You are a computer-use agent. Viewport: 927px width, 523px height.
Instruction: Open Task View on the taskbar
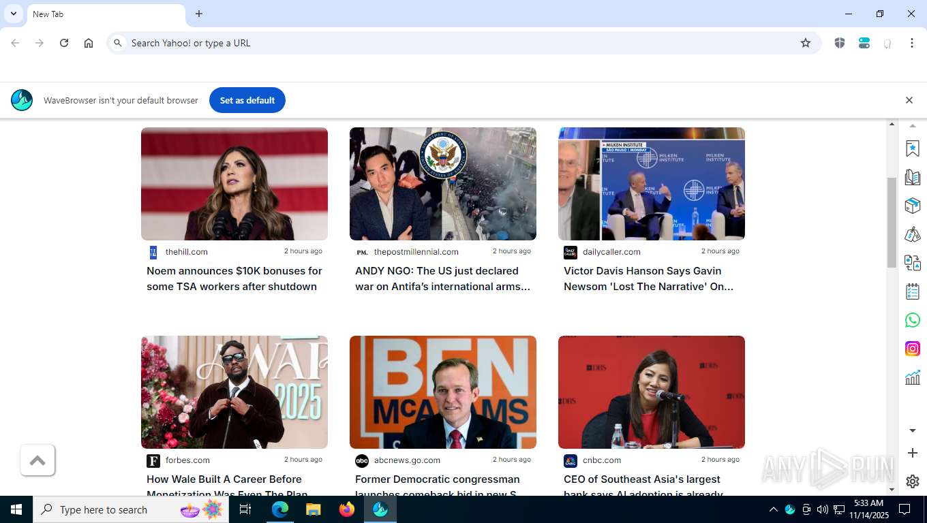click(x=245, y=509)
